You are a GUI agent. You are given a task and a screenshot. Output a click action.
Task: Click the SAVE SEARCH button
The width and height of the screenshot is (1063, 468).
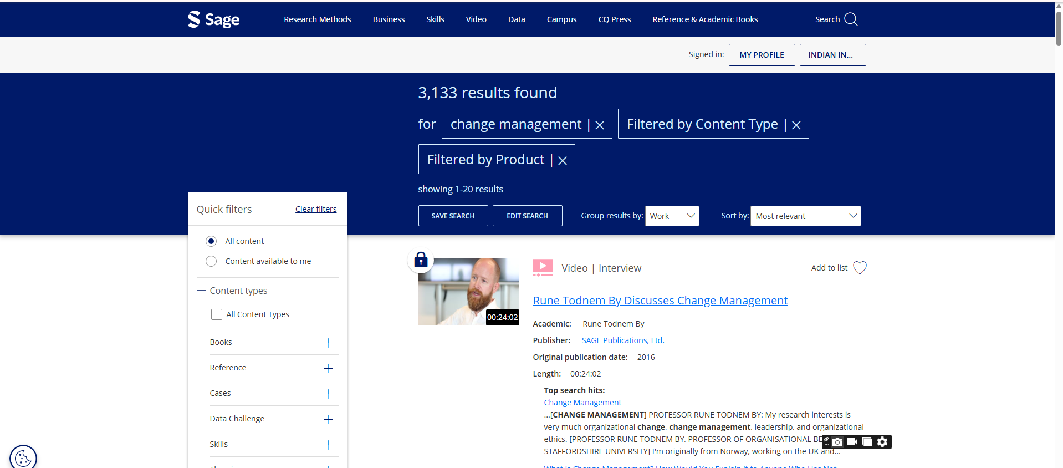coord(453,216)
